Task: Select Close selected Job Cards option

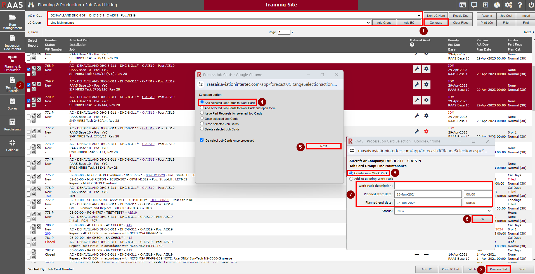Action: pos(202,123)
